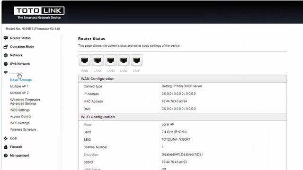Open wireless Access Control page
The width and height of the screenshot is (303, 170).
pyautogui.click(x=20, y=117)
